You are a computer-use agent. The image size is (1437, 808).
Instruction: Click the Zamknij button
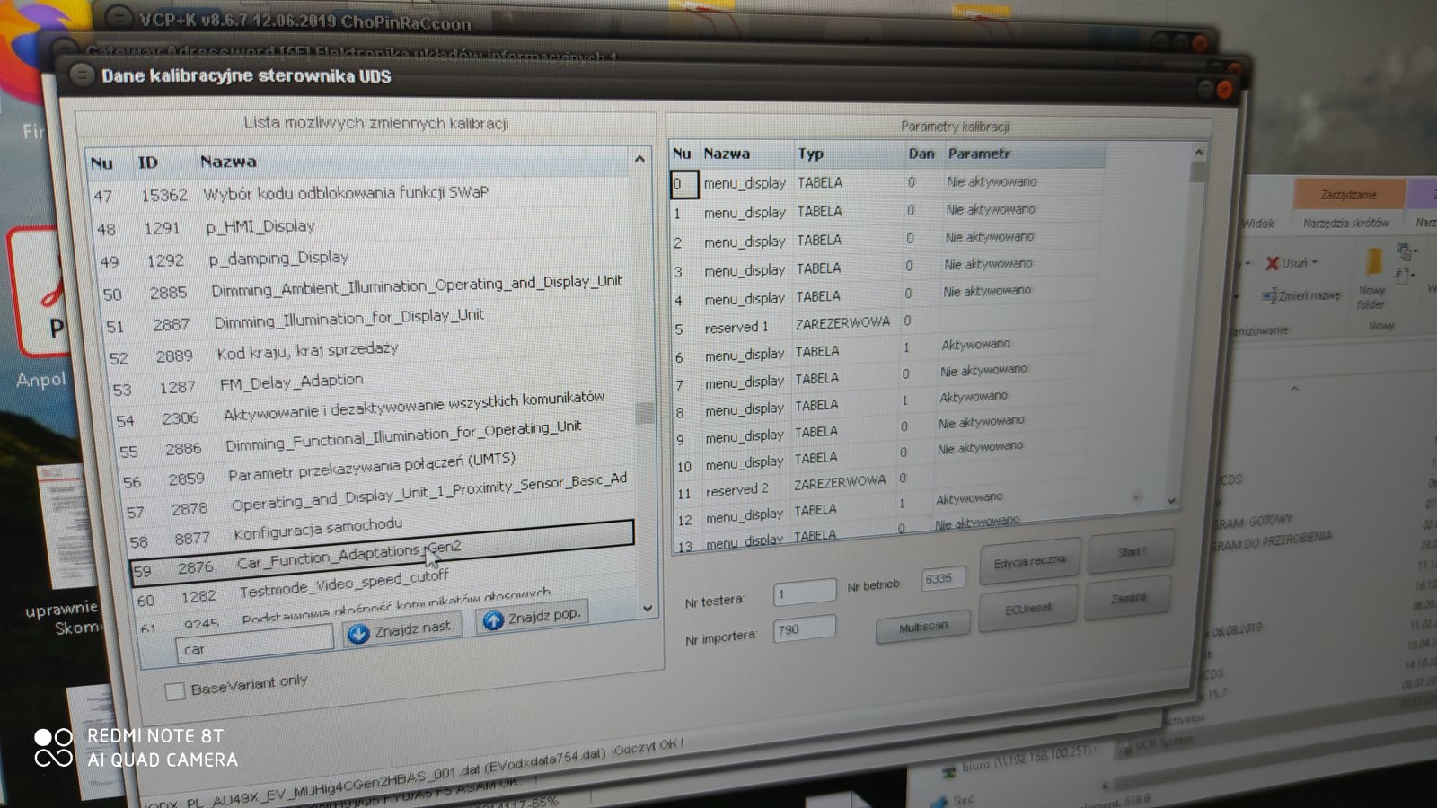coord(1127,598)
